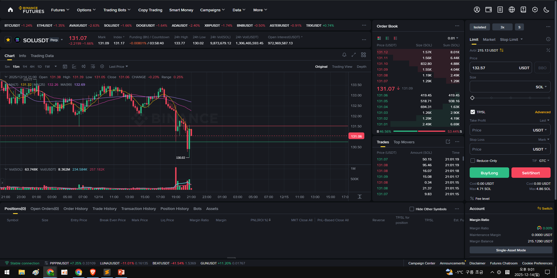The height and width of the screenshot is (278, 557).
Task: Switch theme with moon icon
Action: [547, 10]
